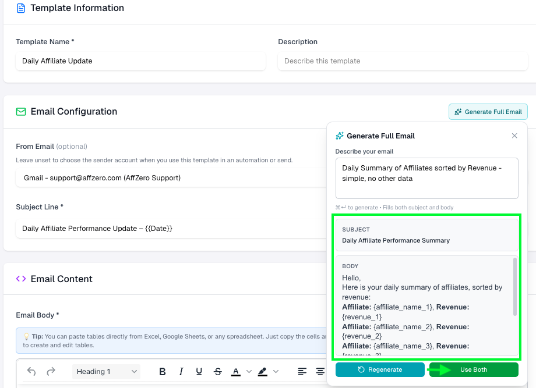Click the generated subject preview text

pos(396,241)
